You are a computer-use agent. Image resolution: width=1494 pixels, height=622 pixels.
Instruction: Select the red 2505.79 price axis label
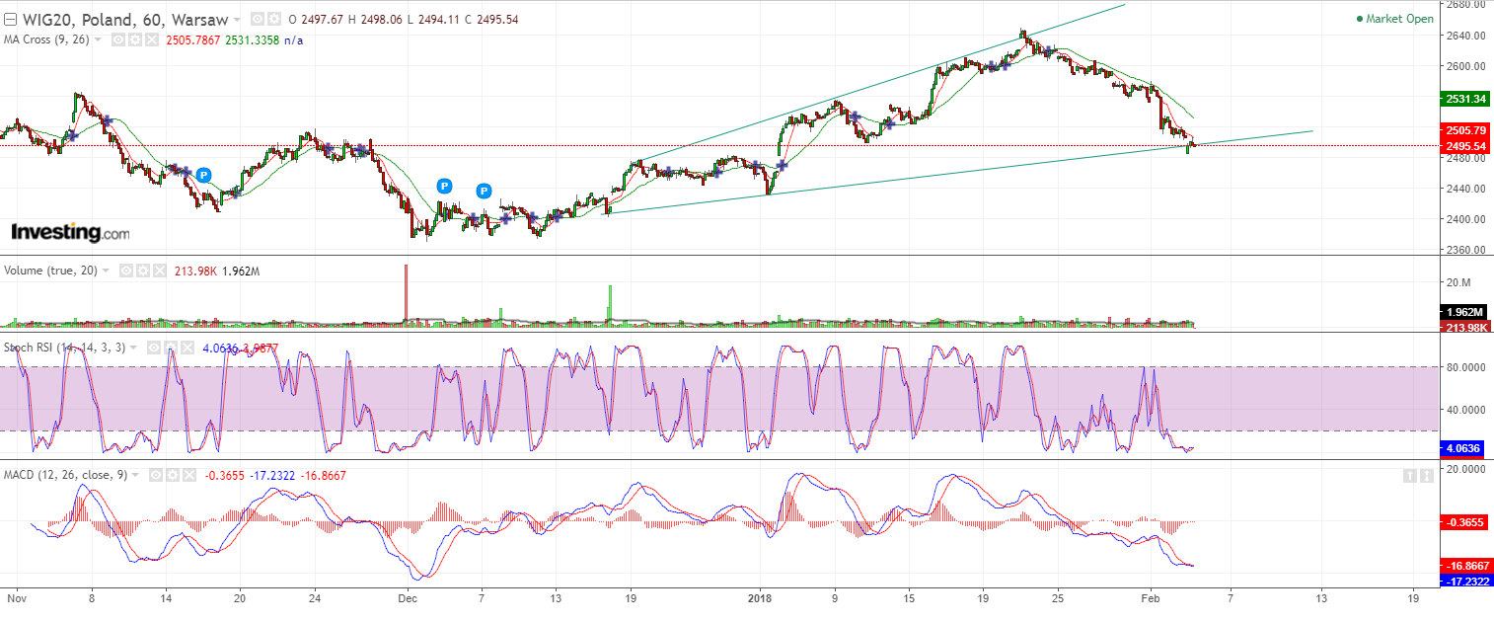tap(1465, 130)
